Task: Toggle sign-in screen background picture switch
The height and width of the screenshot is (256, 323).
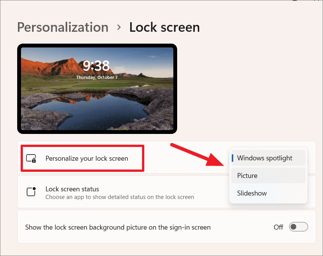Action: tap(298, 227)
